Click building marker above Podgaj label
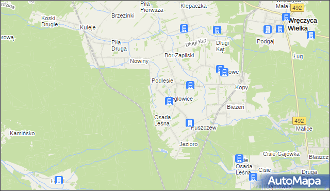Viewport: 330px width, 191px height. tap(268, 29)
